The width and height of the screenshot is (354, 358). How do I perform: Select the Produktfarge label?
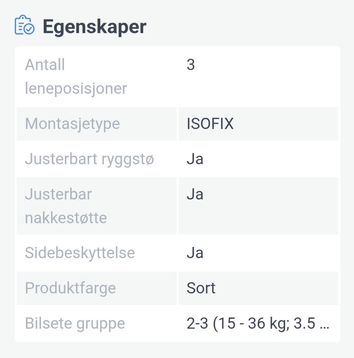point(70,288)
